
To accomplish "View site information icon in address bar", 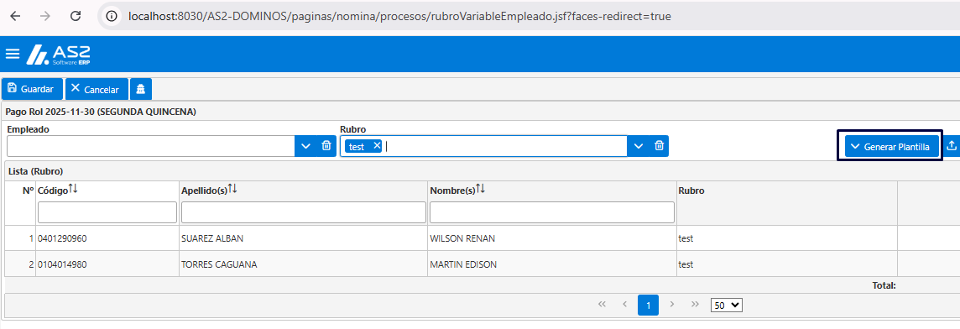I will (112, 17).
